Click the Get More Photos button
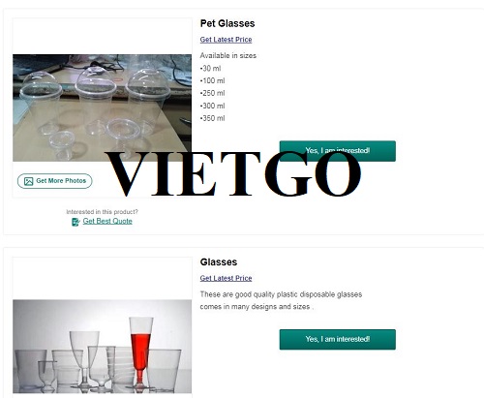The height and width of the screenshot is (398, 484). point(55,181)
